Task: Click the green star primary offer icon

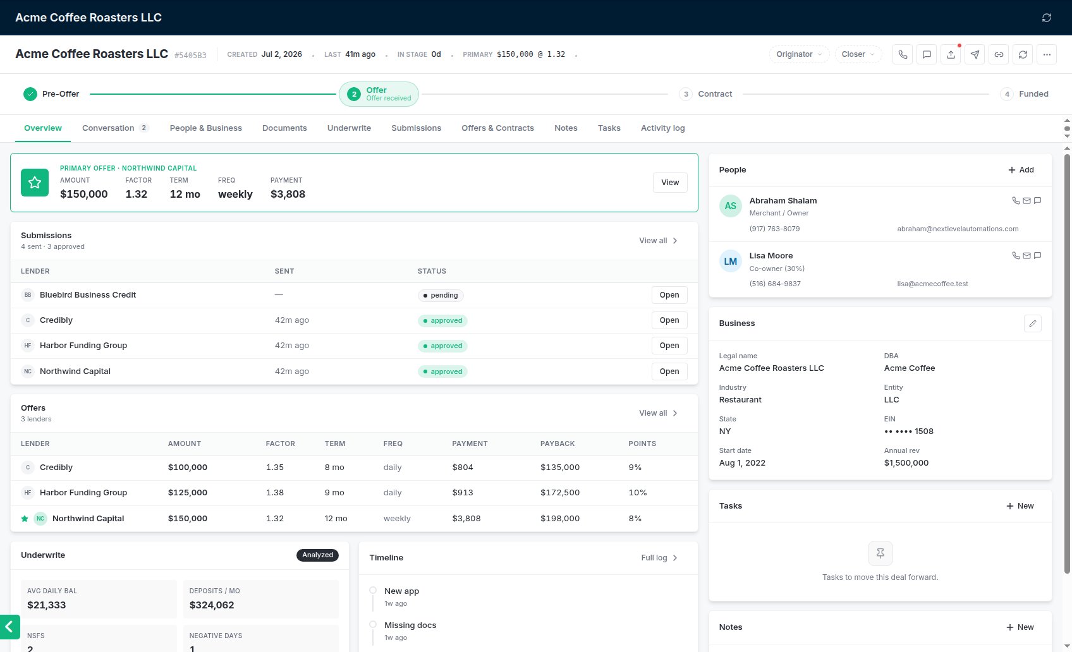Action: [x=35, y=183]
